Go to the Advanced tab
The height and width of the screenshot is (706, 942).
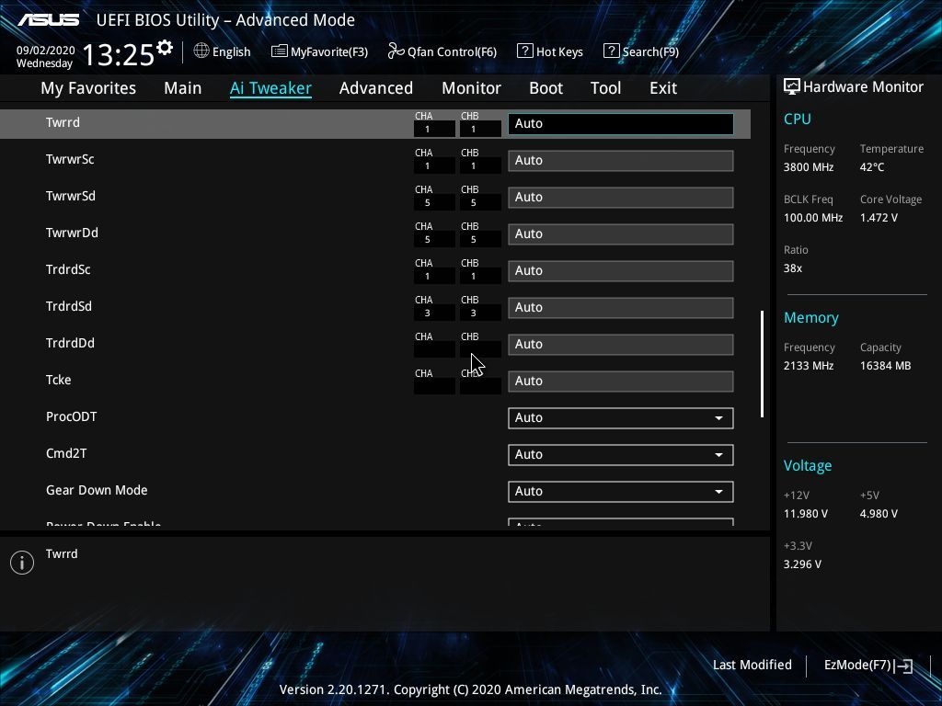(376, 88)
